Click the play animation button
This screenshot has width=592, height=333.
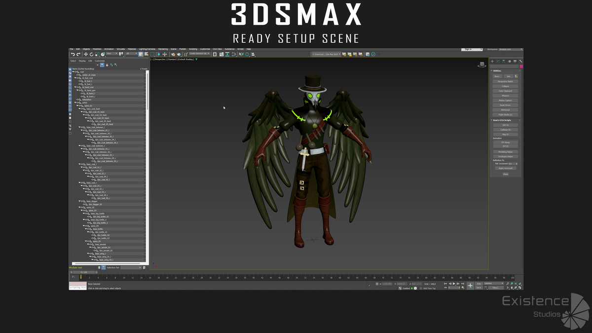click(454, 284)
